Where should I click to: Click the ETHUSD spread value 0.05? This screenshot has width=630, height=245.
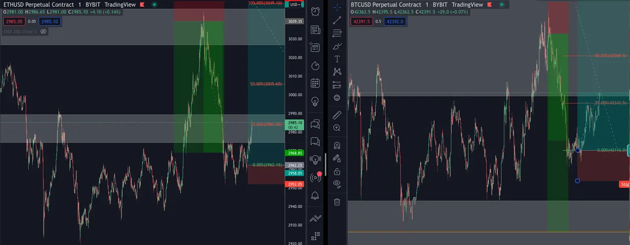pyautogui.click(x=31, y=22)
